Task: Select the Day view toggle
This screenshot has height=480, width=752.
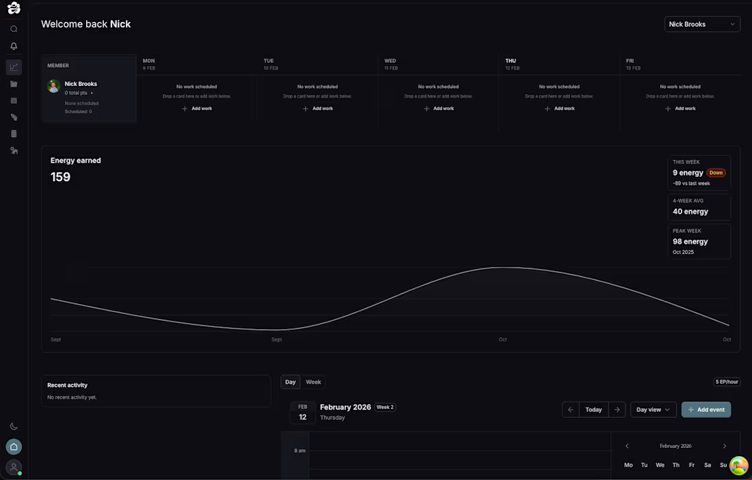Action: coord(290,382)
